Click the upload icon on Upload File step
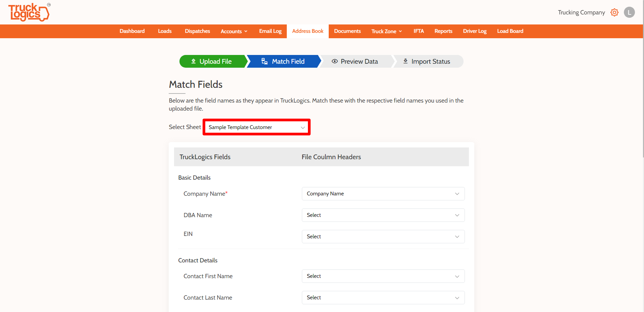This screenshot has width=644, height=312. (x=193, y=61)
